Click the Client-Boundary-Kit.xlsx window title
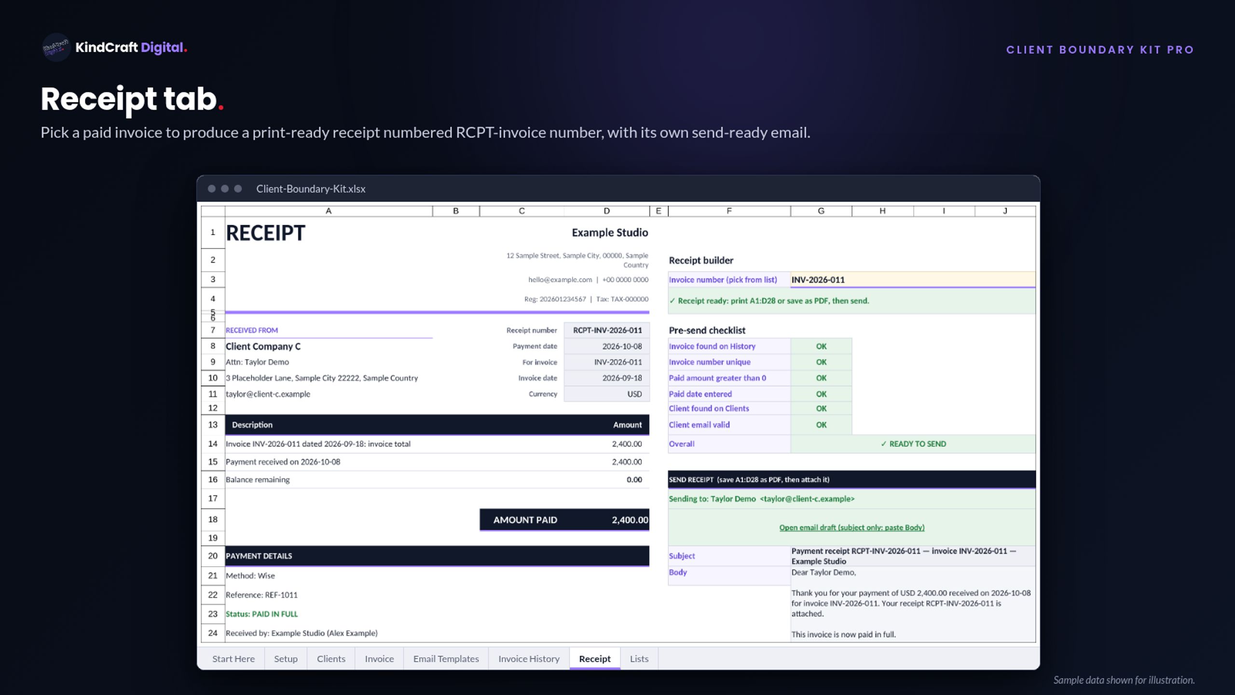Screen dimensions: 1235x695 (x=311, y=189)
